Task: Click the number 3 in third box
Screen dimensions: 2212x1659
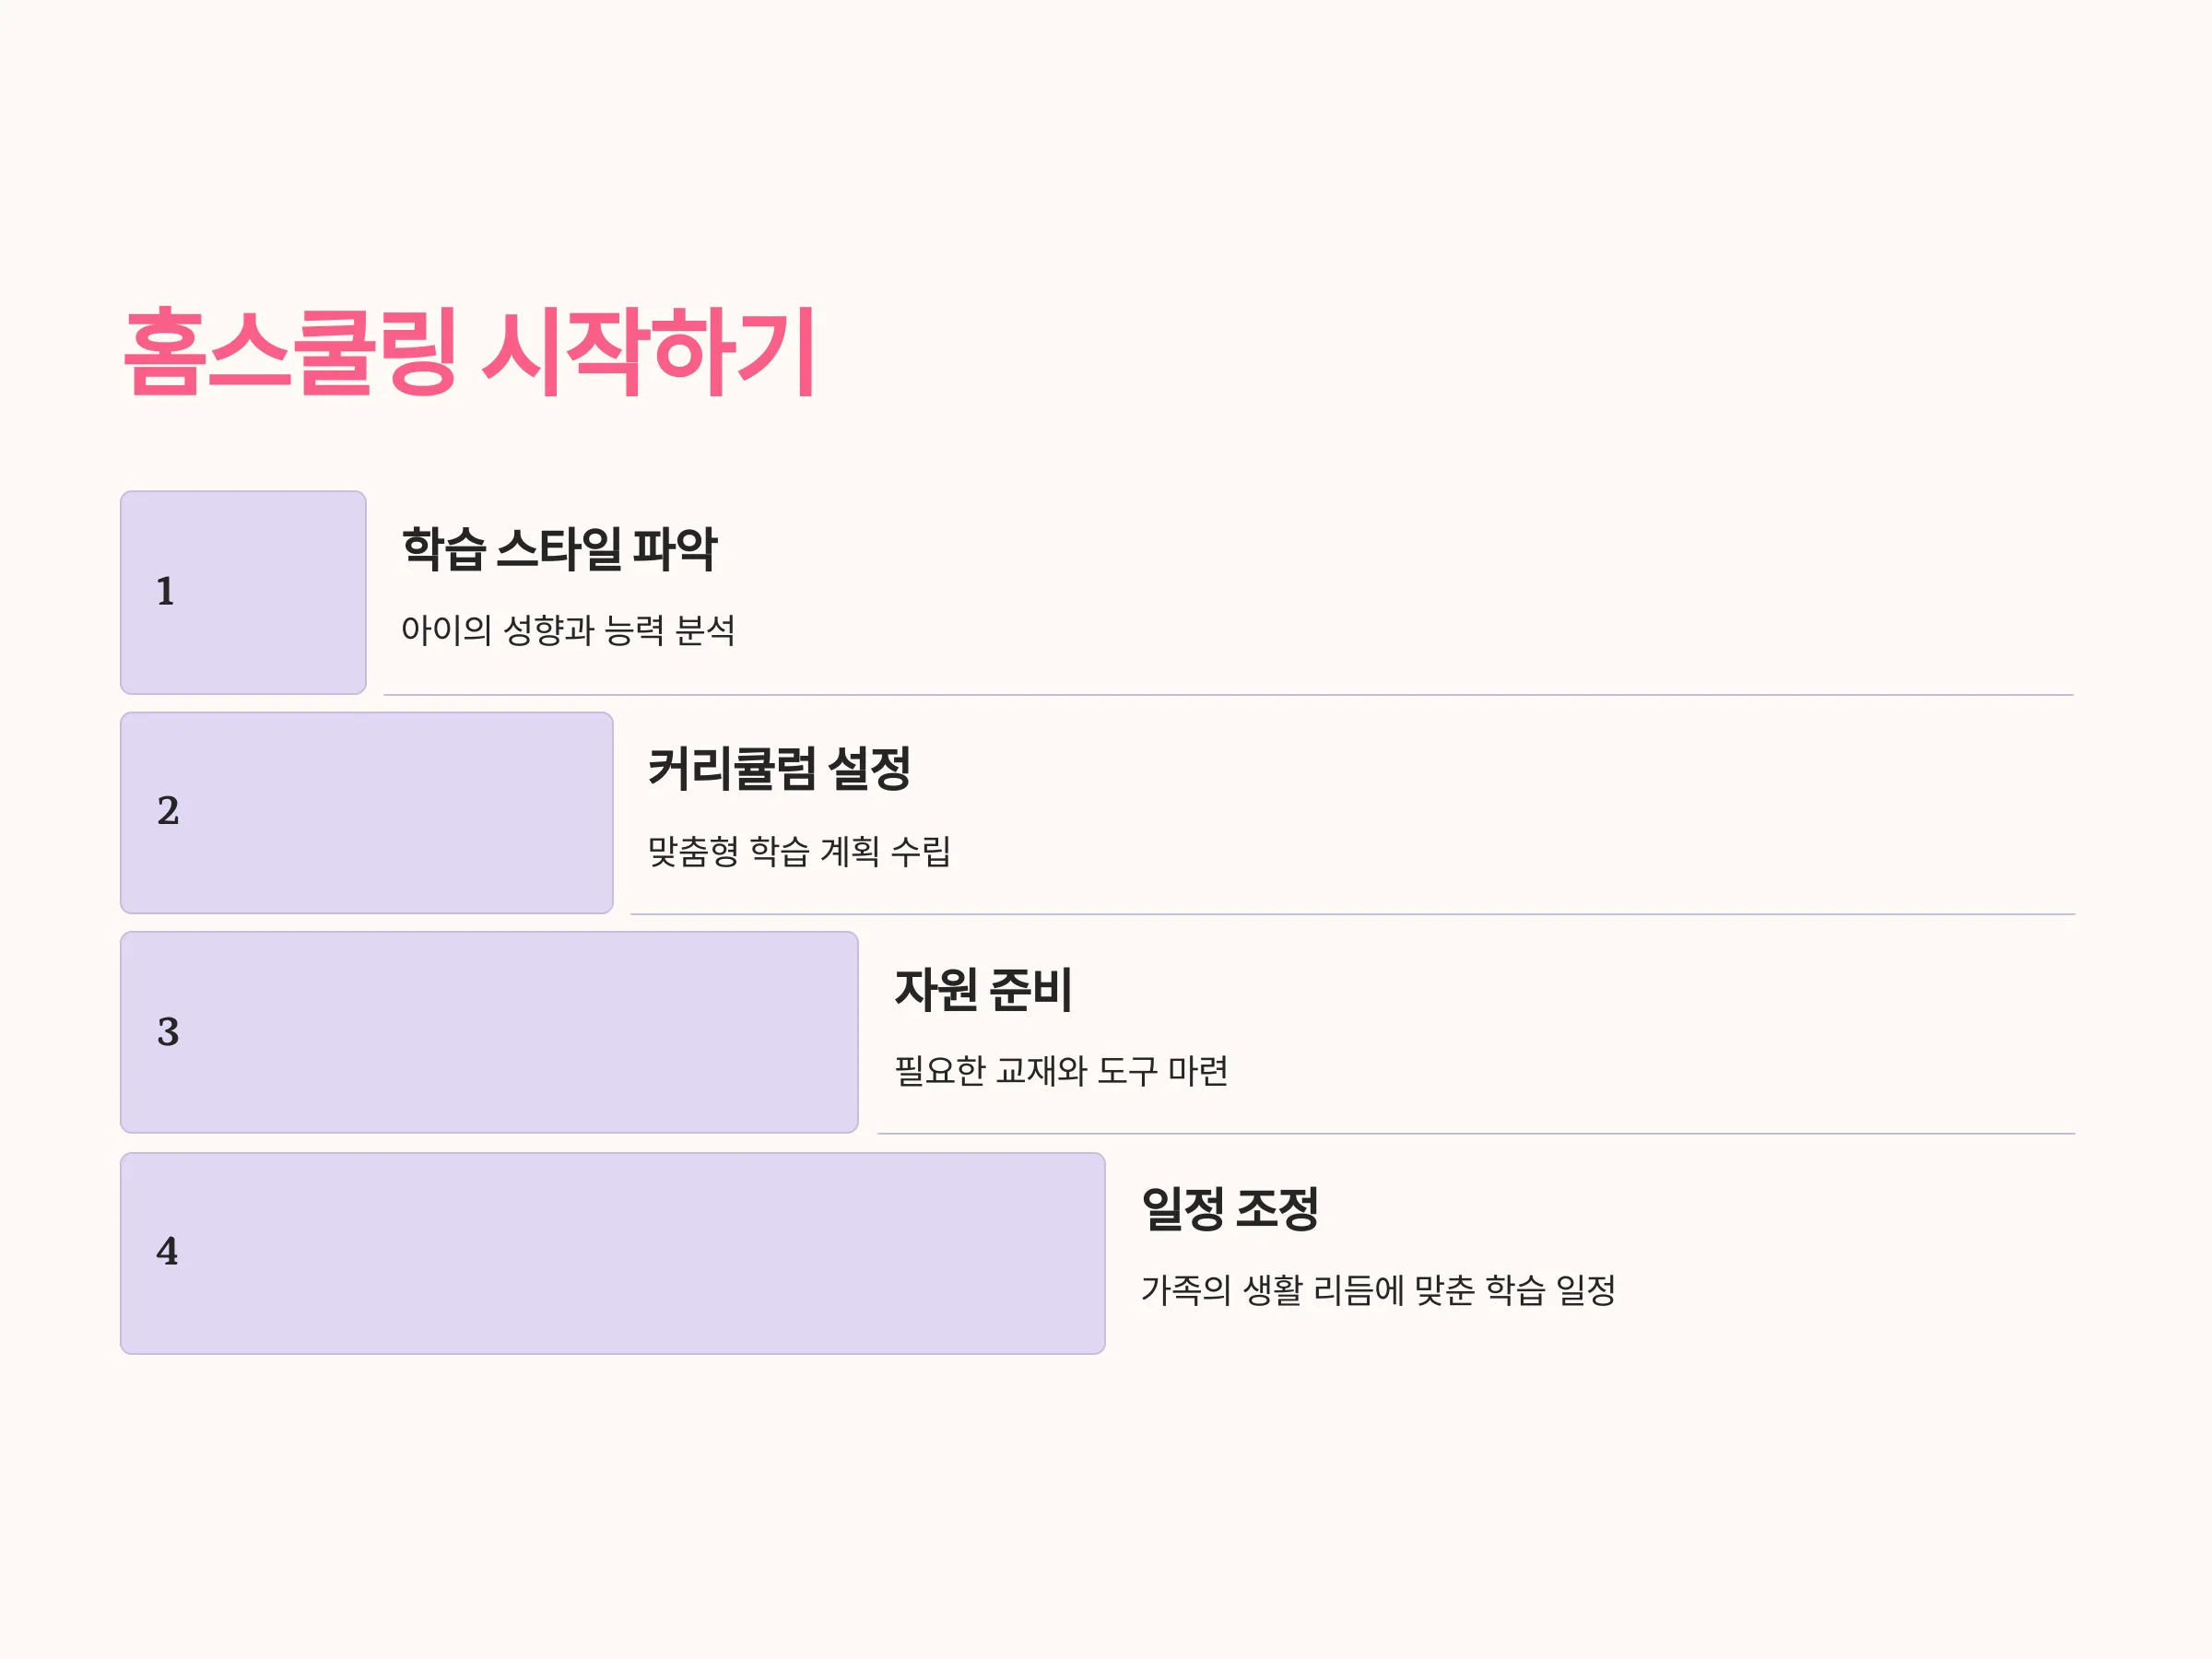Action: coord(168,1032)
